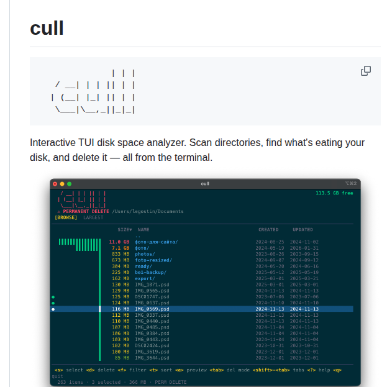Click the warning icon before PERMANENT DELETE
Screen dimensions: 387x387
tap(58, 211)
